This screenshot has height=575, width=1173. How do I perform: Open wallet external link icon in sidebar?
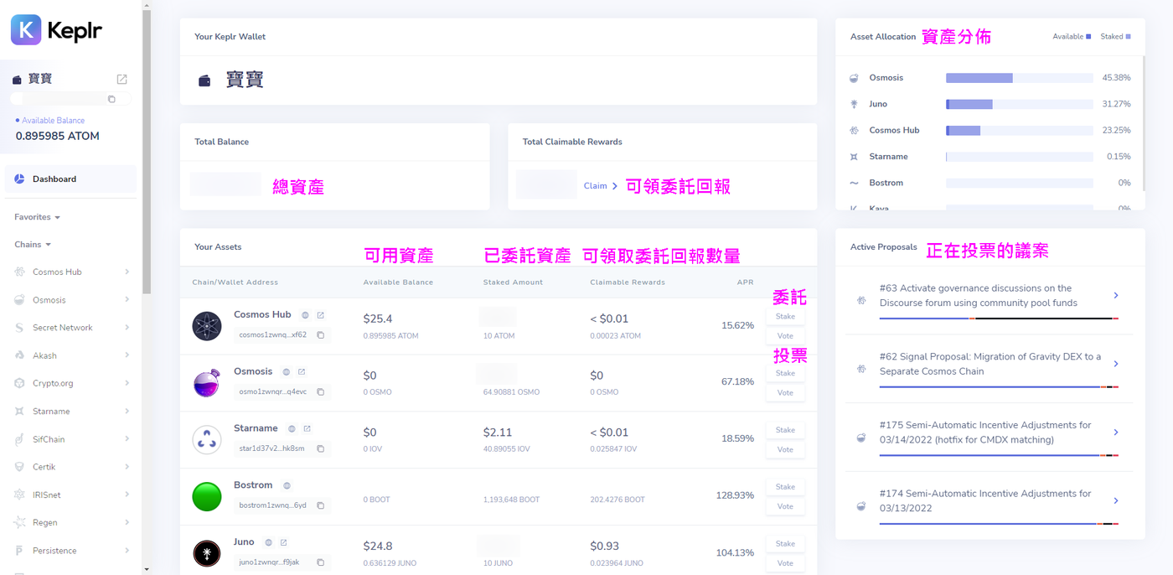[121, 79]
